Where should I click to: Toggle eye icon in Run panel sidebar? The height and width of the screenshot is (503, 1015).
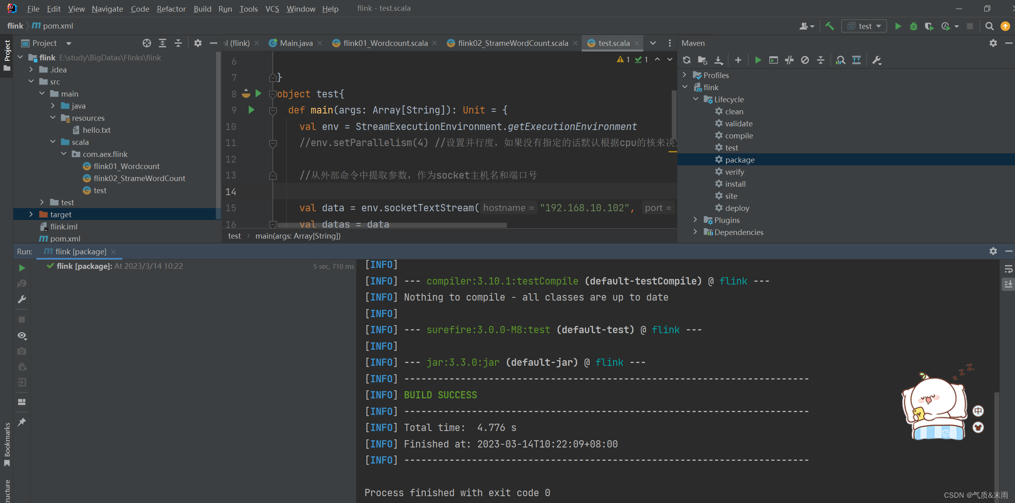pos(22,335)
